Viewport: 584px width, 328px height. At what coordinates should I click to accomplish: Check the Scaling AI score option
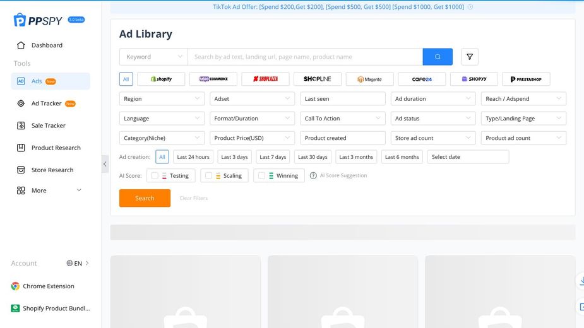(208, 176)
